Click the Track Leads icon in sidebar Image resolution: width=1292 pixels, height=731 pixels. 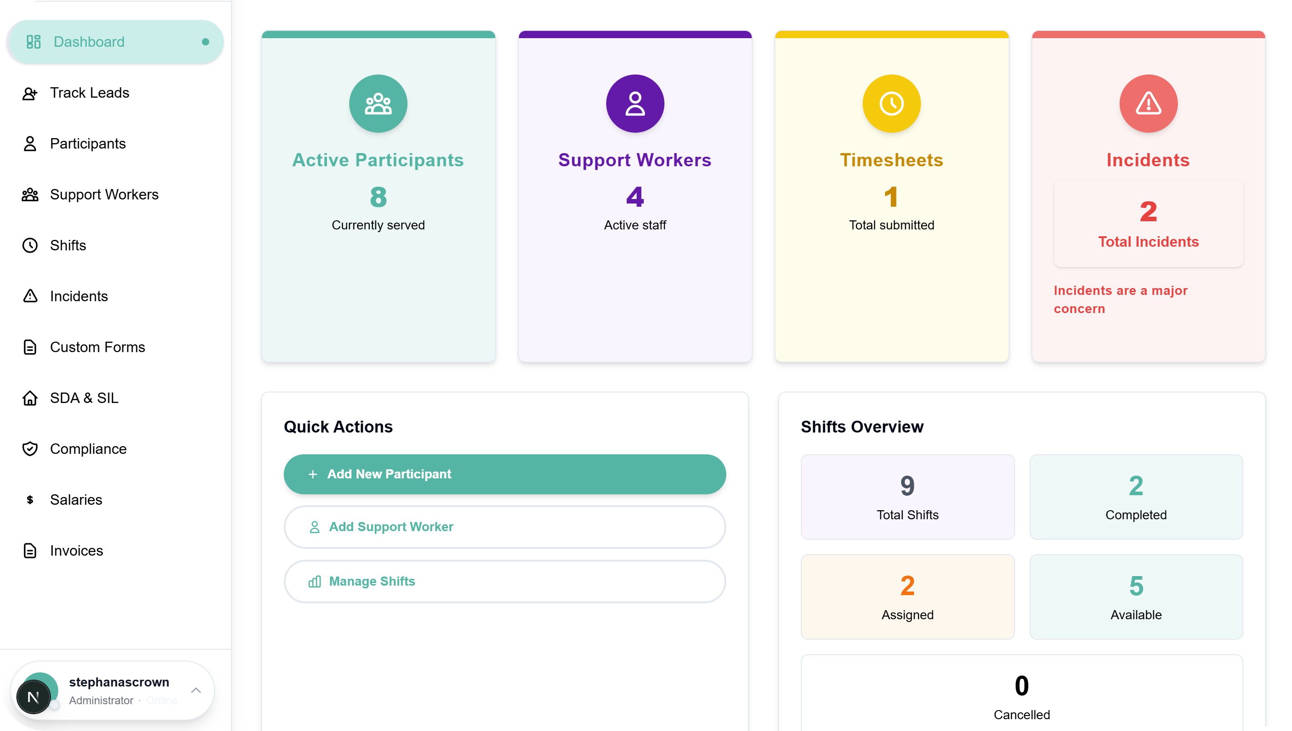pyautogui.click(x=30, y=93)
